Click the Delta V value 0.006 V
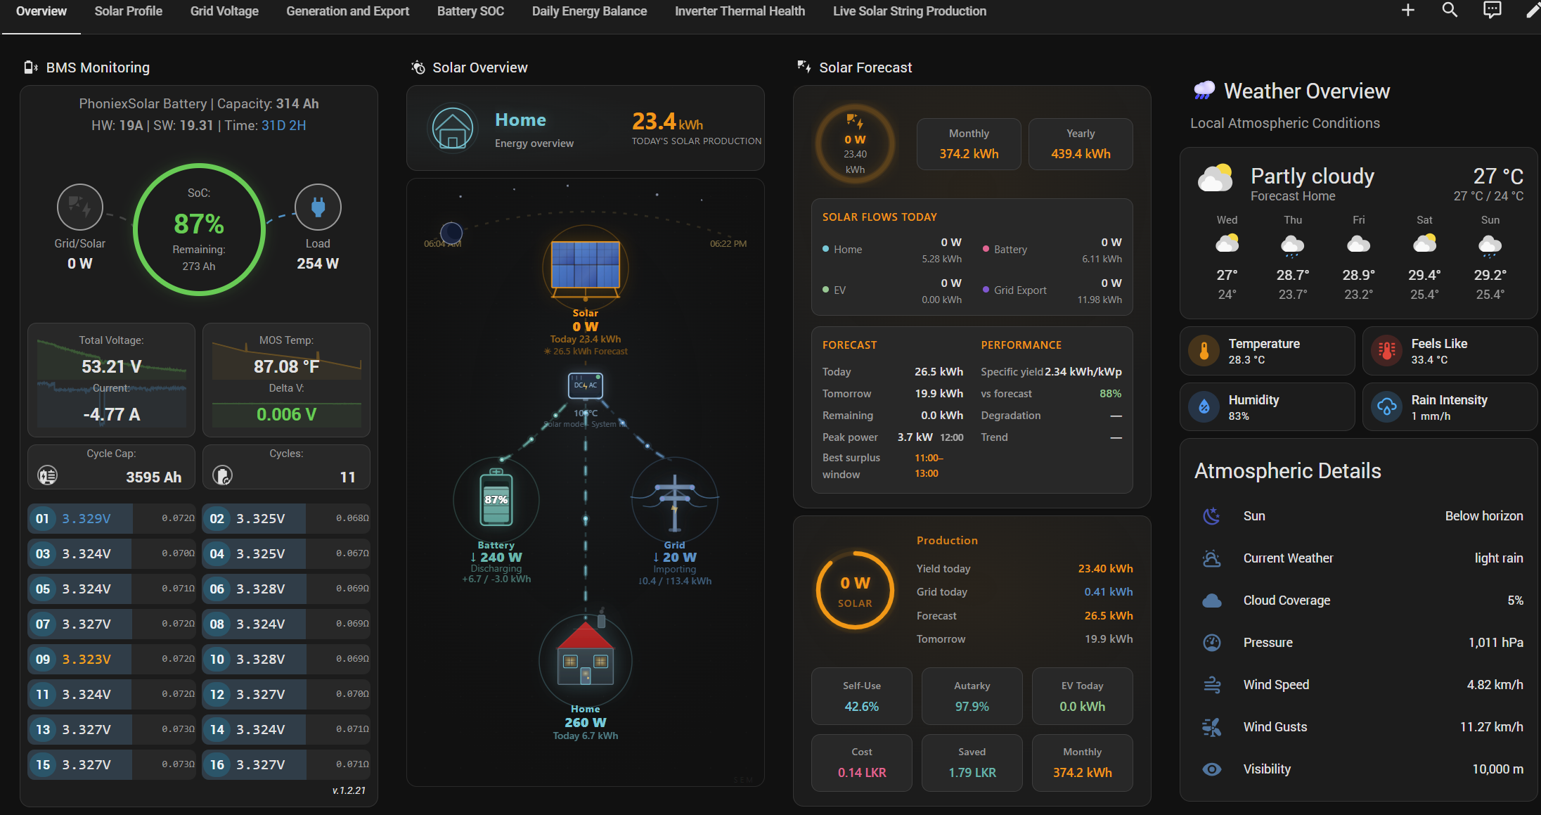1541x815 pixels. point(286,414)
